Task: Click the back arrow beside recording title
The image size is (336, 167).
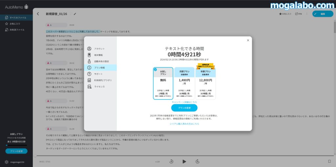Action: tap(38, 14)
